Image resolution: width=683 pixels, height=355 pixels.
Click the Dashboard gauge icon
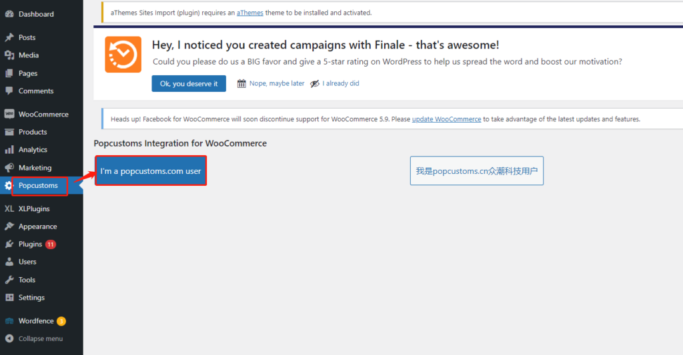click(x=9, y=14)
